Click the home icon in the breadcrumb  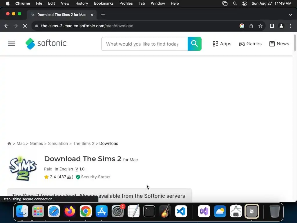(x=9, y=143)
